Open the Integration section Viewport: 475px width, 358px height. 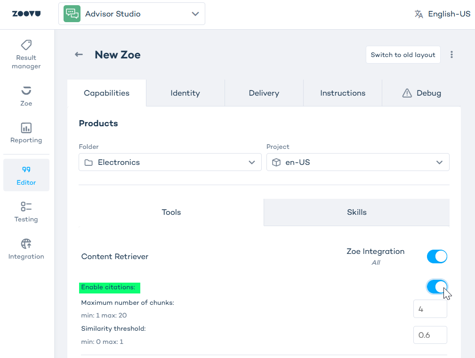pos(26,249)
